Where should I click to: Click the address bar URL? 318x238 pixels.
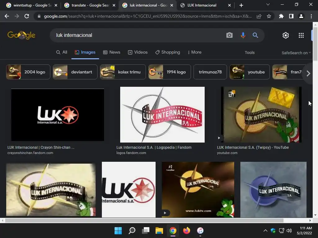[148, 16]
